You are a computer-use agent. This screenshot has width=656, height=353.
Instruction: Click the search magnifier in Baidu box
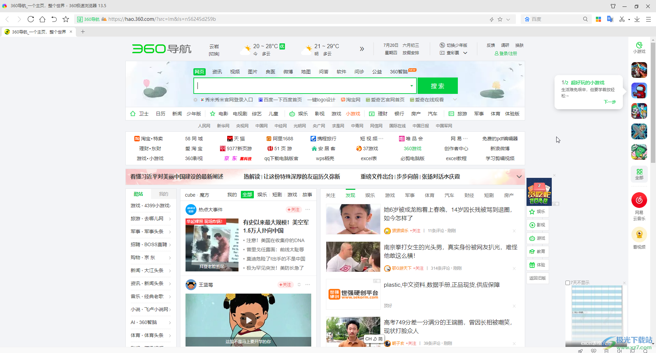[x=585, y=19]
